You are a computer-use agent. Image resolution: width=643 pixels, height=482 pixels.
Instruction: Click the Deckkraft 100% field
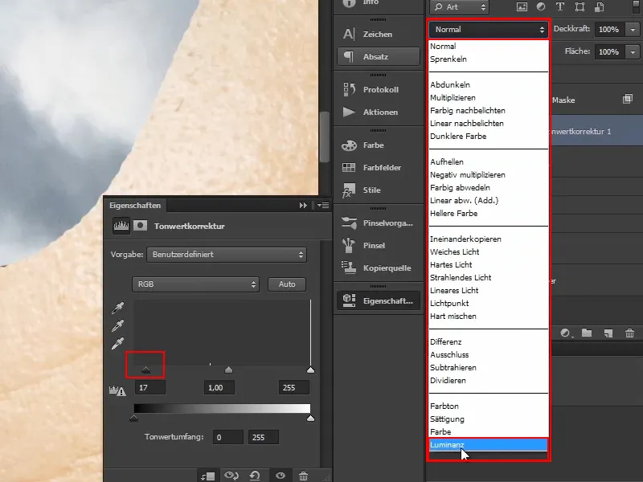(610, 30)
